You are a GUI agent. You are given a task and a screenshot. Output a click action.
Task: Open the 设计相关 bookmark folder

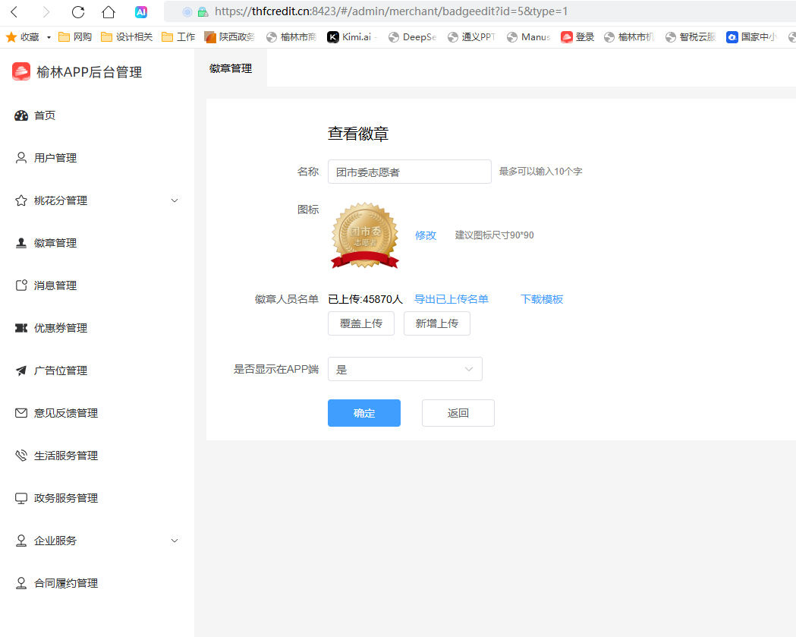pos(127,37)
